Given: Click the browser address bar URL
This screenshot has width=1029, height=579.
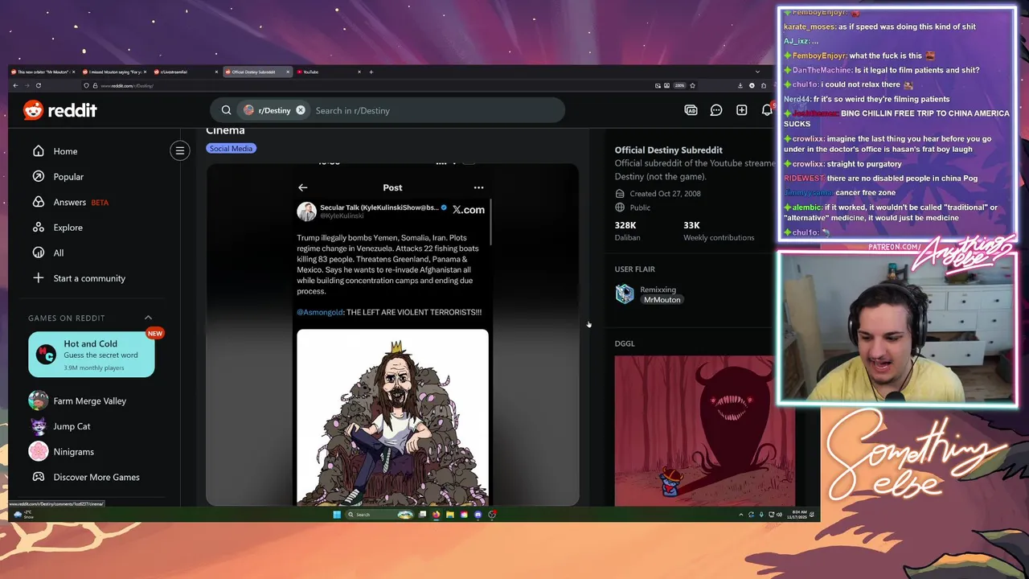Looking at the screenshot, I should [x=127, y=85].
